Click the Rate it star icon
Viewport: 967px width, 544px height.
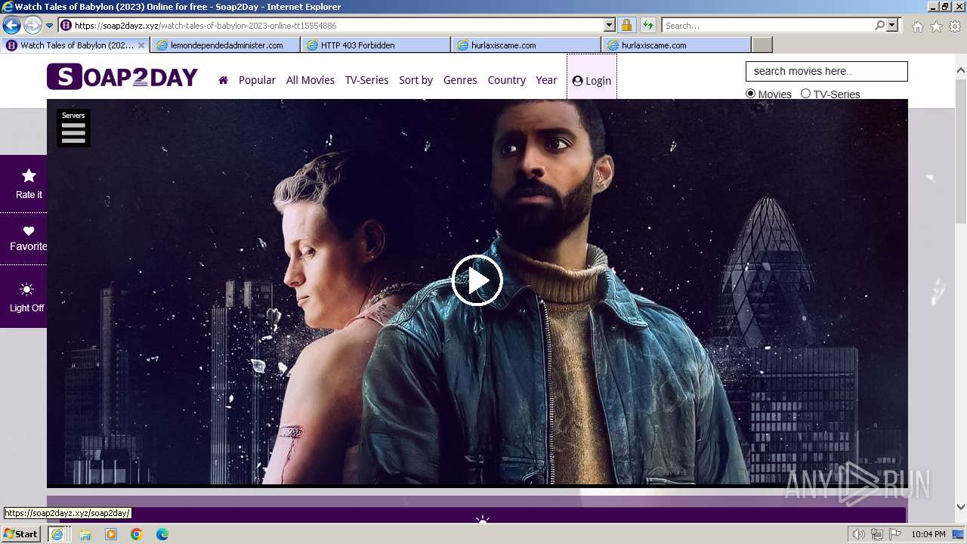29,176
